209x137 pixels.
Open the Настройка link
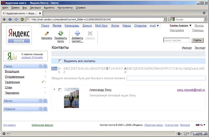(177, 30)
